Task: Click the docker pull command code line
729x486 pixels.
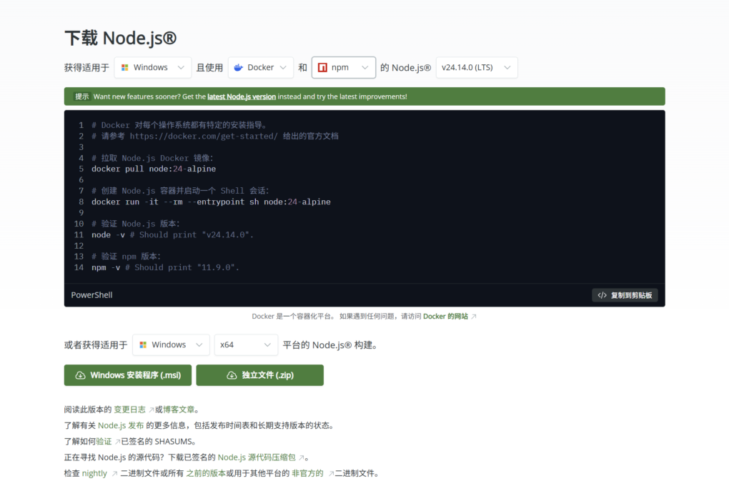Action: (154, 169)
